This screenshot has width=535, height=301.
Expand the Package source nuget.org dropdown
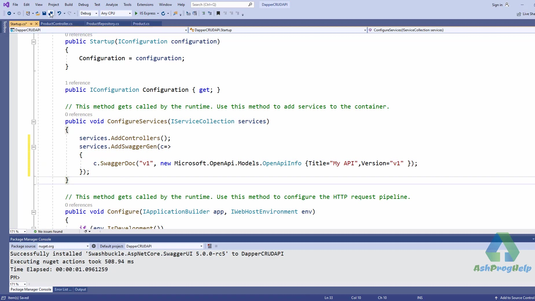pyautogui.click(x=87, y=246)
